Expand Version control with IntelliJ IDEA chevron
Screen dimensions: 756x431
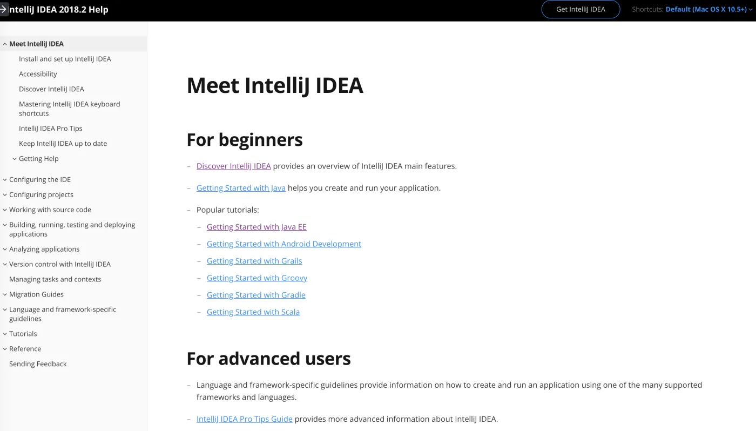[5, 265]
